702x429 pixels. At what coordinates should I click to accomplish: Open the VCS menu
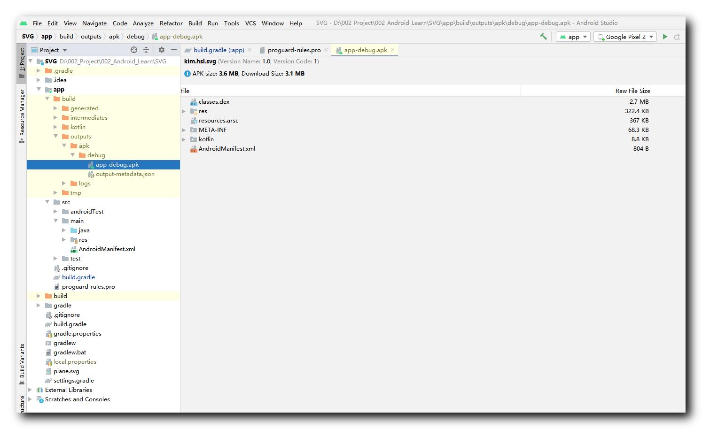[250, 23]
